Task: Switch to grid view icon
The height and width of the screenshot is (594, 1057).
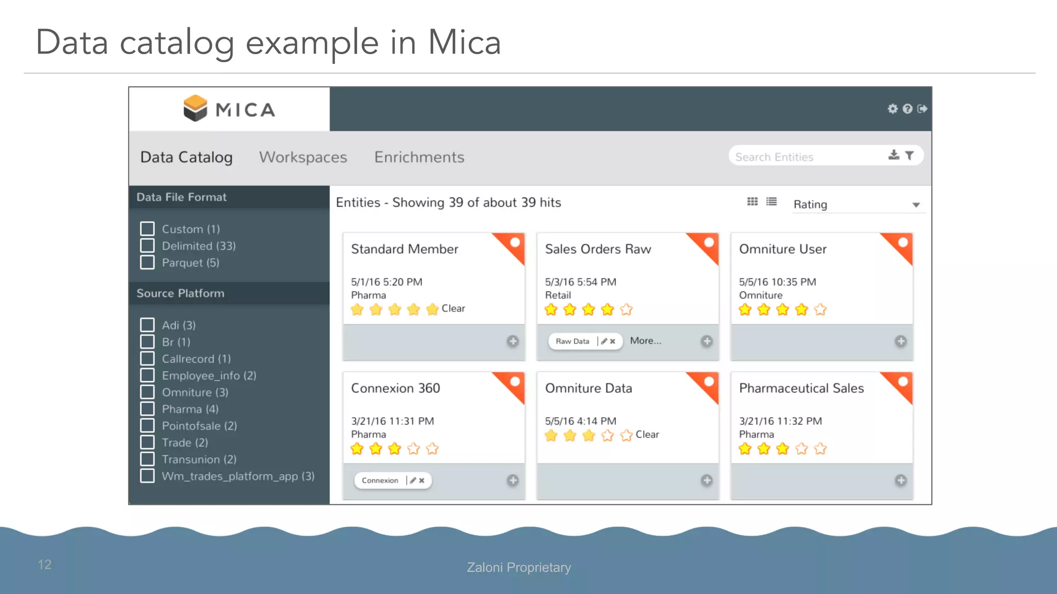Action: 752,202
